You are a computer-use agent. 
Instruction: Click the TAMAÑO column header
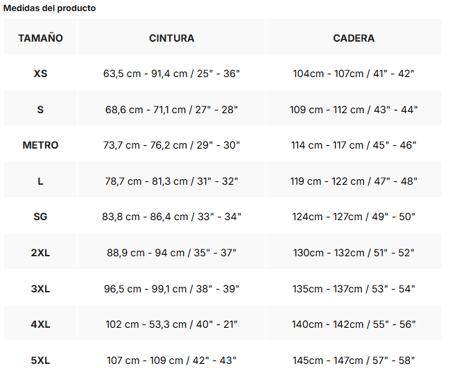coord(40,38)
